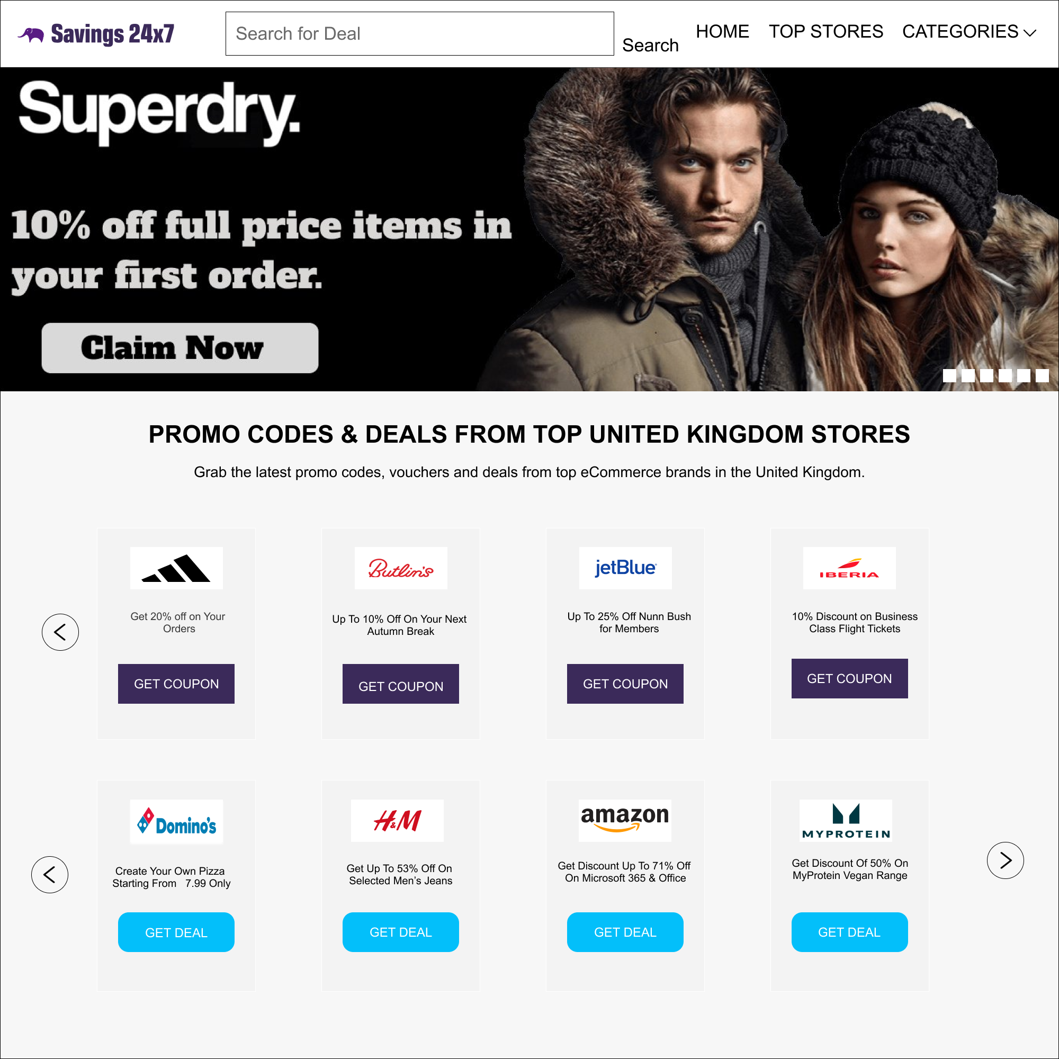Show next deals with right arrow
Screen dimensions: 1059x1059
coord(1006,860)
